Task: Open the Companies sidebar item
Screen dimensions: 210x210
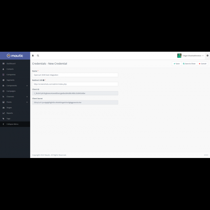Action: (11, 75)
